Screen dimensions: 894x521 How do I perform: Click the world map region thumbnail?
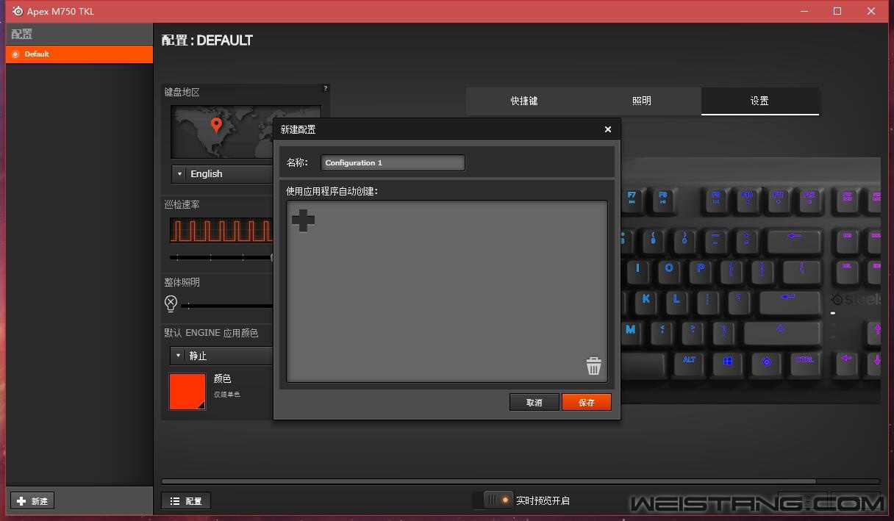[222, 132]
